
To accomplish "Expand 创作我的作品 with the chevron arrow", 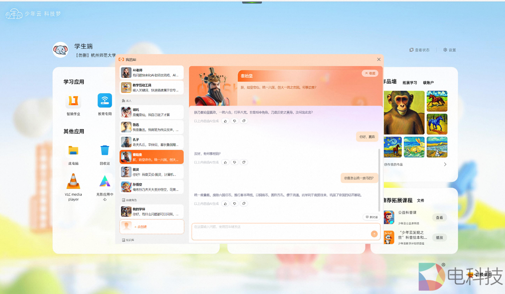I will click(445, 164).
